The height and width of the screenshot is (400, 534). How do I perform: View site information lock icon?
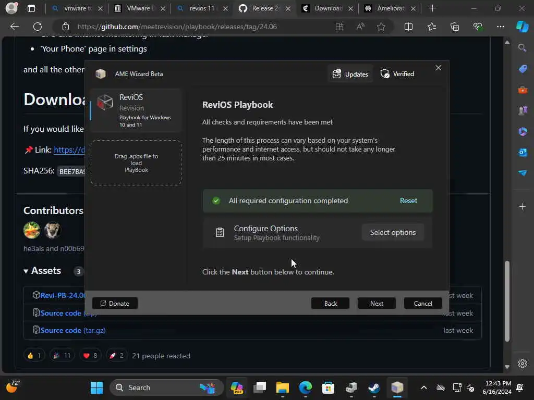click(65, 27)
